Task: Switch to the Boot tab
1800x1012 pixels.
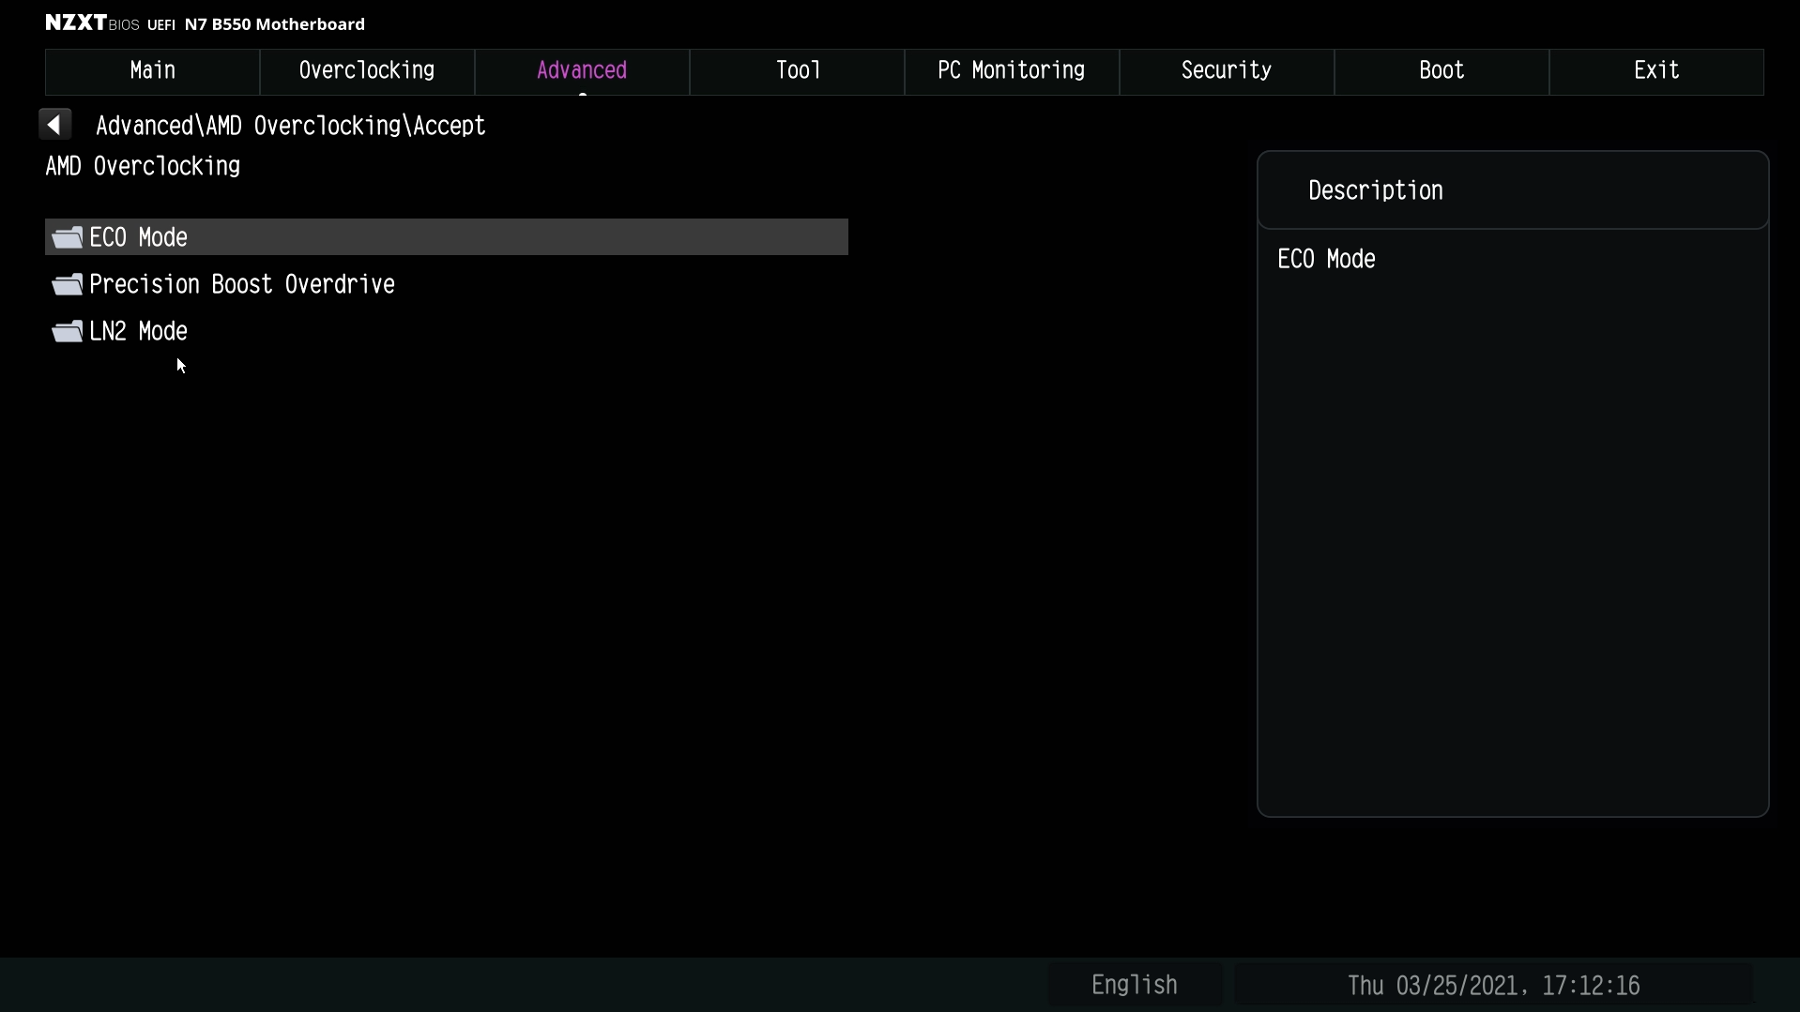Action: (1442, 71)
